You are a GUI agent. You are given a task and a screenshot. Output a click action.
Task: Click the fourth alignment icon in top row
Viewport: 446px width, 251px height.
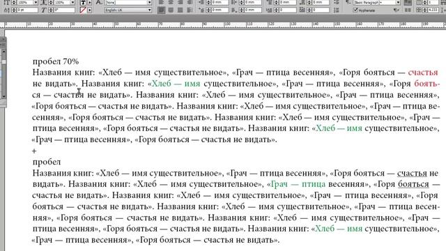[190, 2]
